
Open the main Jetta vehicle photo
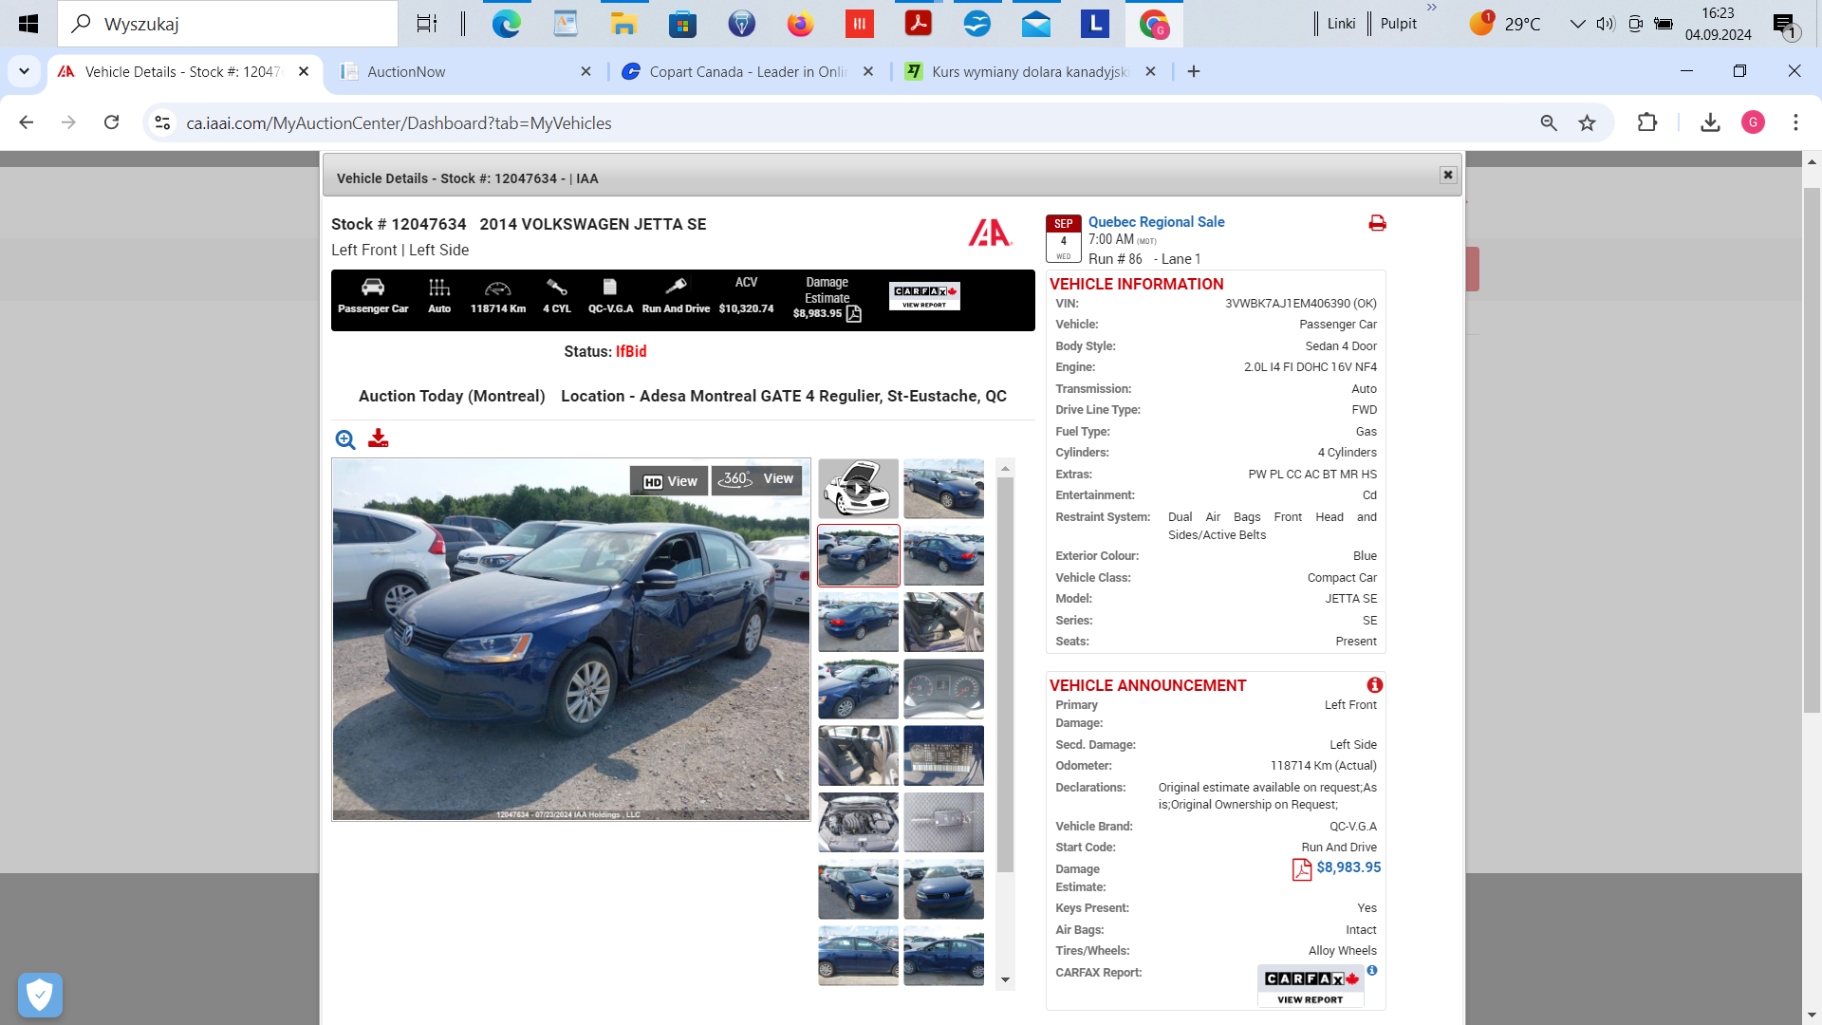tap(571, 640)
